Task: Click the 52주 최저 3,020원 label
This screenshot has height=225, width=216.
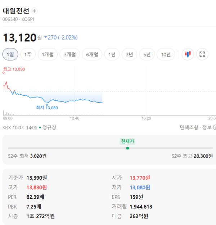Action: click(27, 156)
